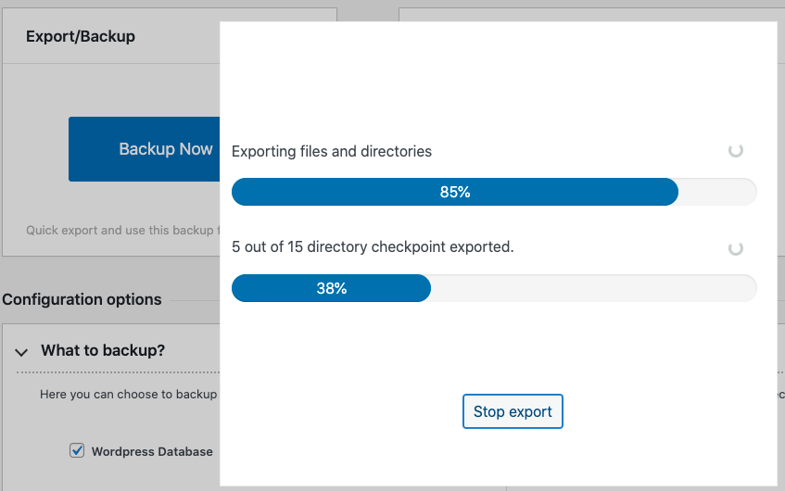Click the spinner beside directory checkpoint status

736,248
